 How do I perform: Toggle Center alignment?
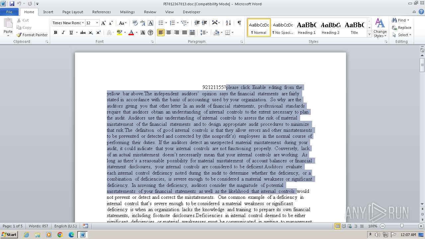click(169, 33)
